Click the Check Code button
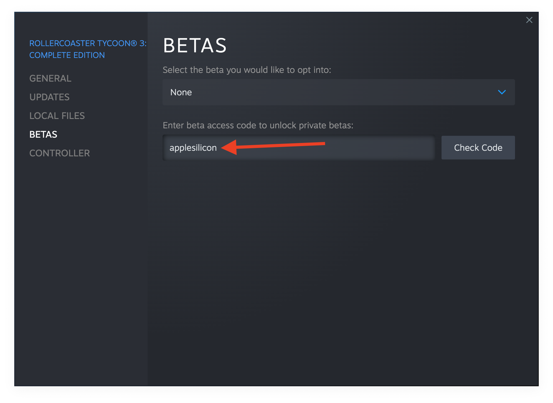This screenshot has width=553, height=403. pos(478,148)
